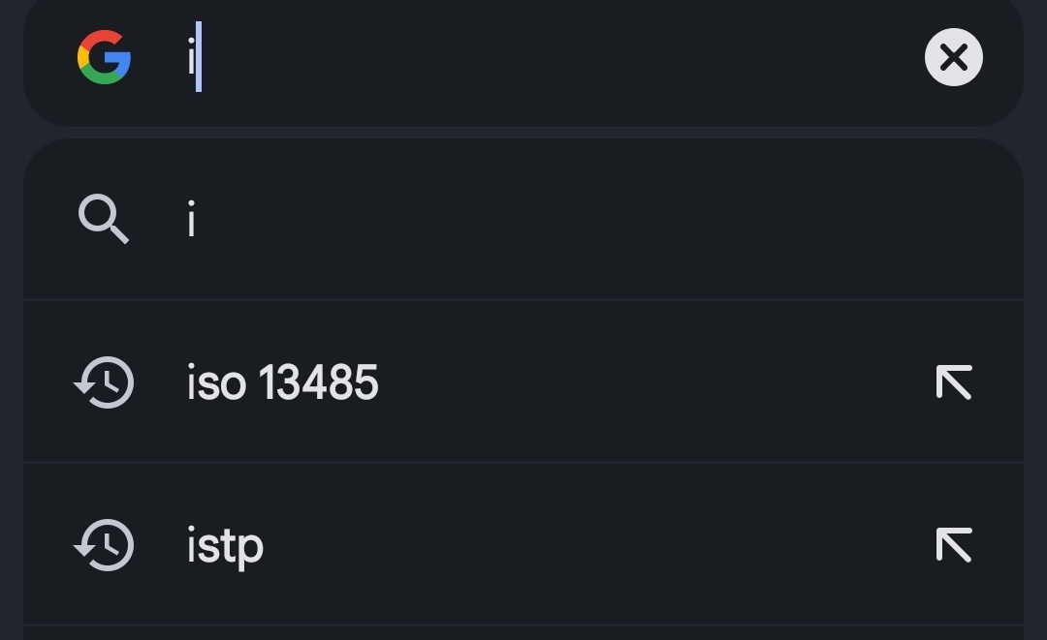The width and height of the screenshot is (1047, 640).
Task: Click history clock icon beside istp
Action: (x=104, y=545)
